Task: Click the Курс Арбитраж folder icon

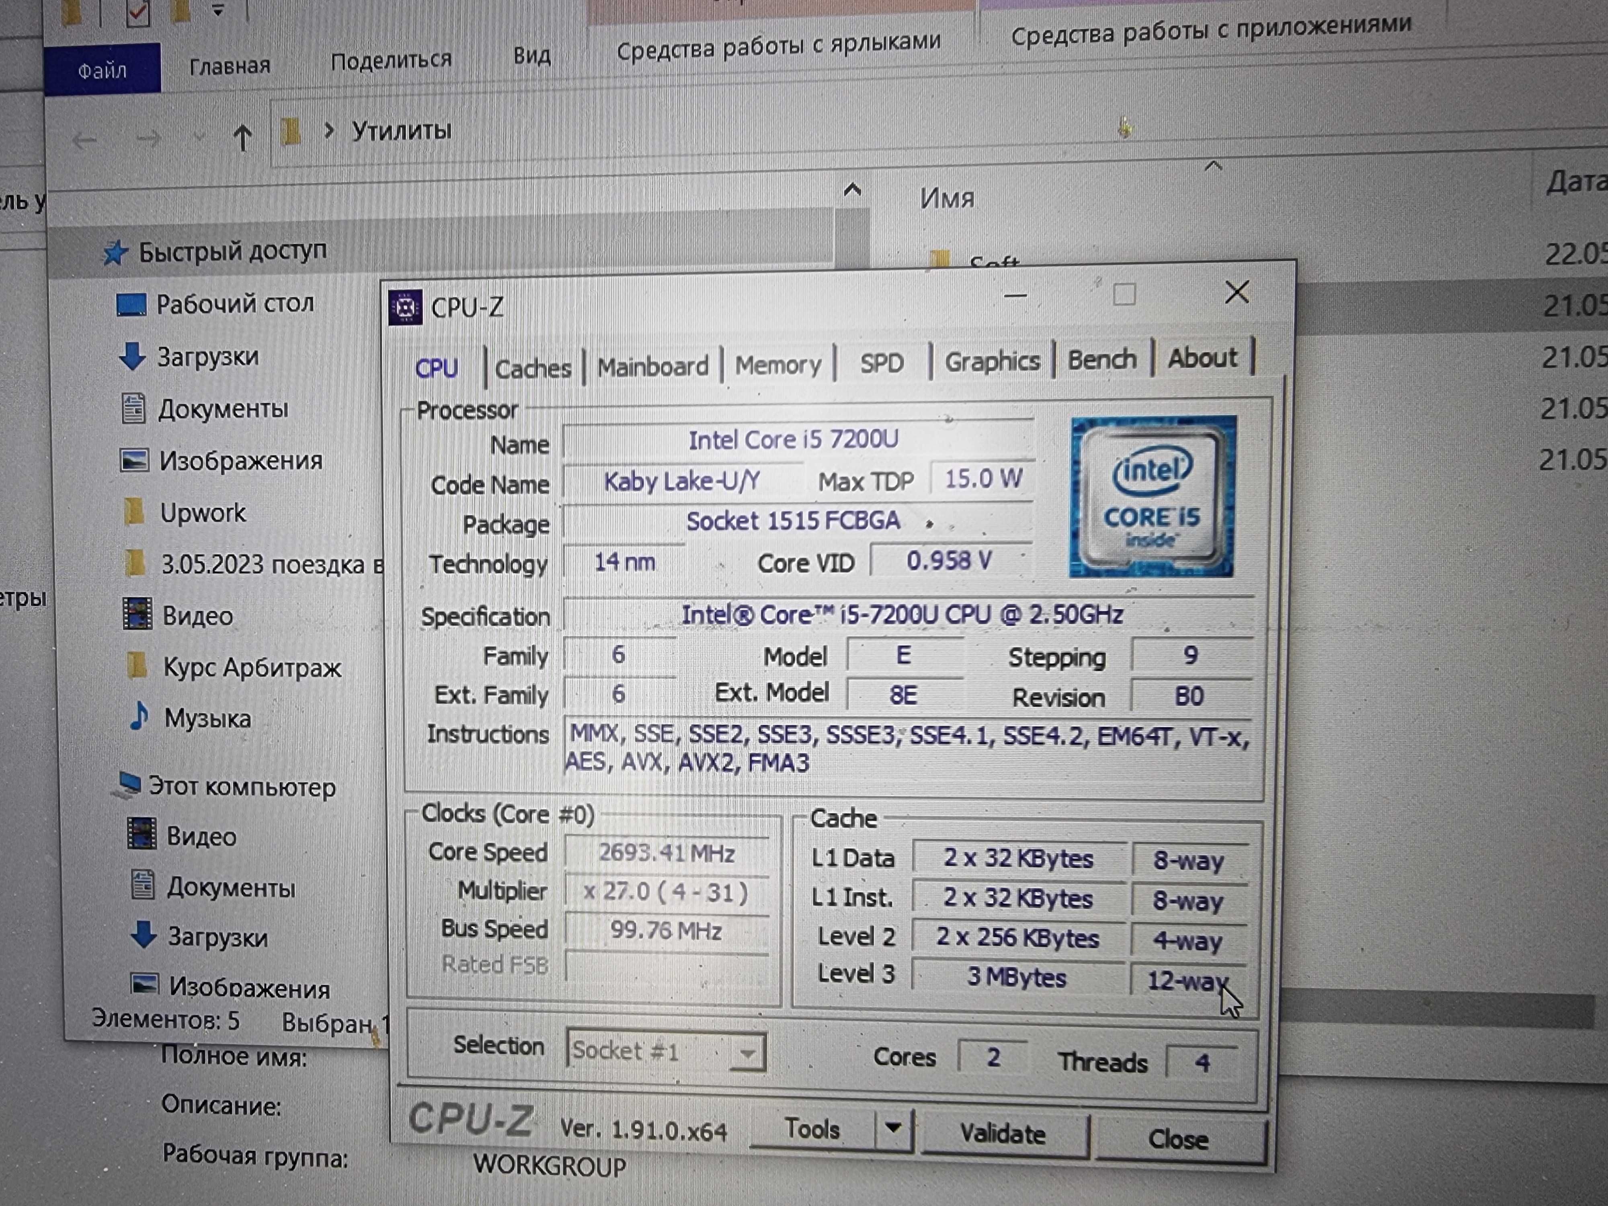Action: point(137,665)
